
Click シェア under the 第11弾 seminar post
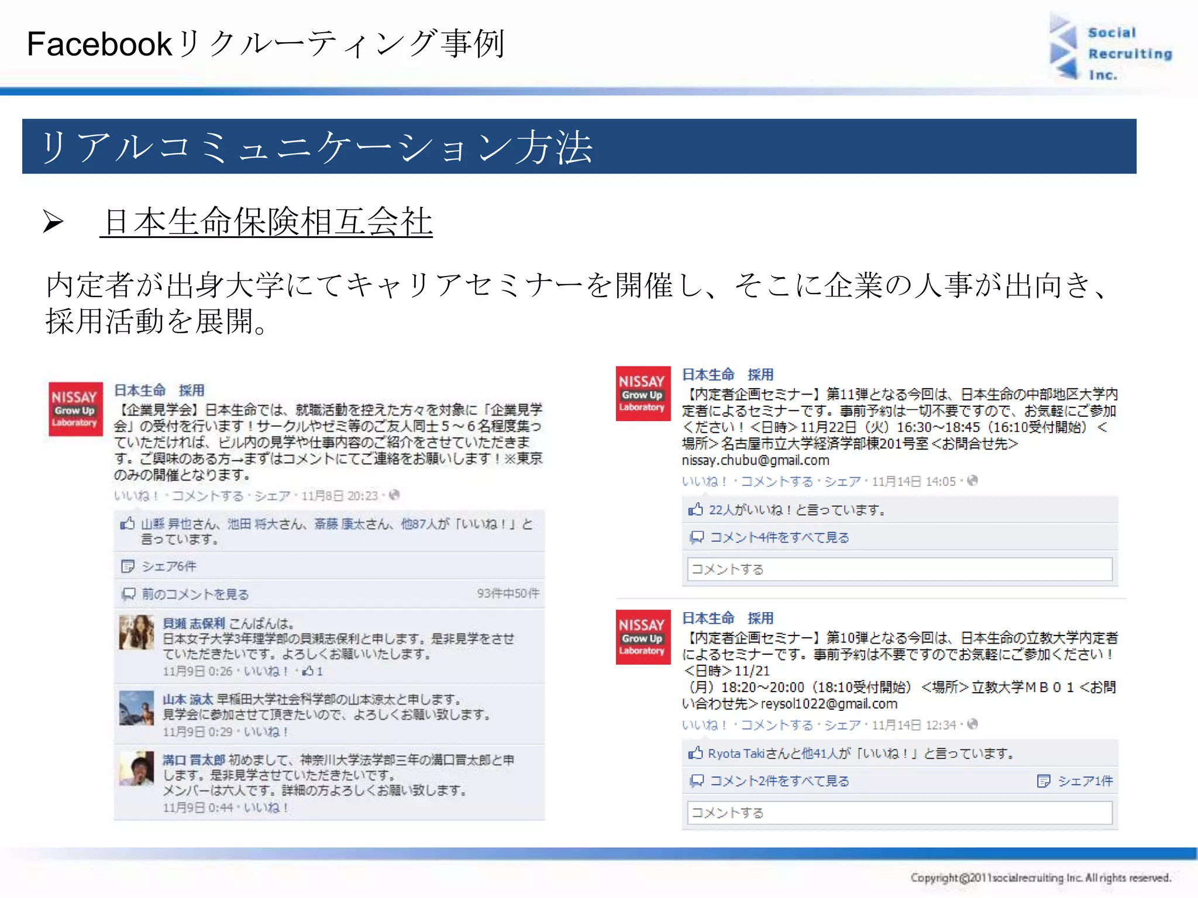coord(842,481)
